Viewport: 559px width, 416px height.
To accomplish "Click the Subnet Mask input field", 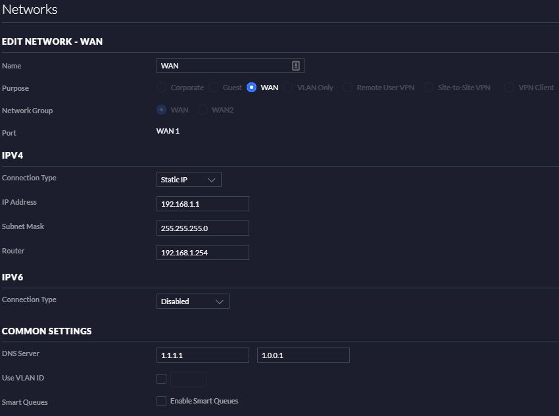I will click(203, 228).
